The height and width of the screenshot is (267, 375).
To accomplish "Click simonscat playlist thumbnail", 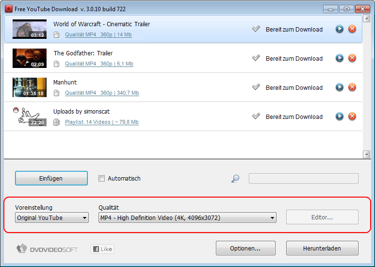I will (30, 117).
